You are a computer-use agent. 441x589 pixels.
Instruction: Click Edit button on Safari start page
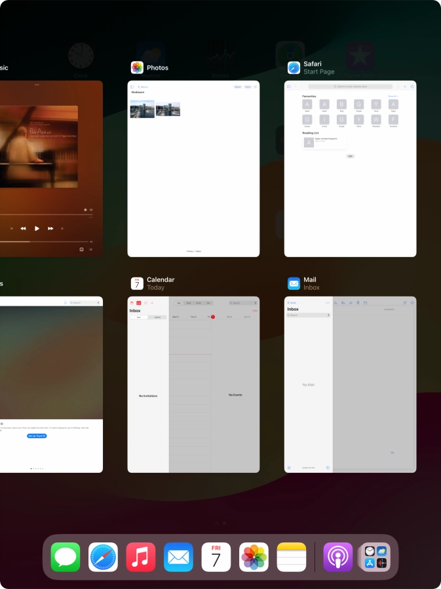coord(350,156)
